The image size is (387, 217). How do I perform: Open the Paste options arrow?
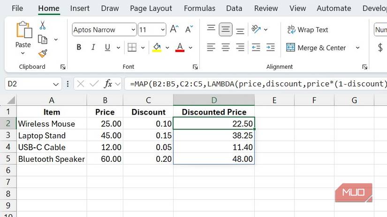pos(23,53)
